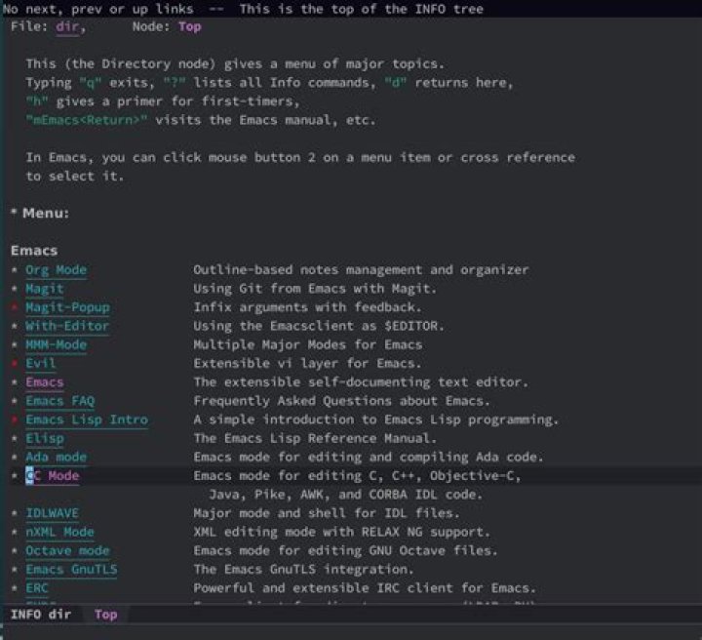Click 'Using the Emacsclient as $EDITOR.' text
The width and height of the screenshot is (702, 640).
tap(319, 326)
